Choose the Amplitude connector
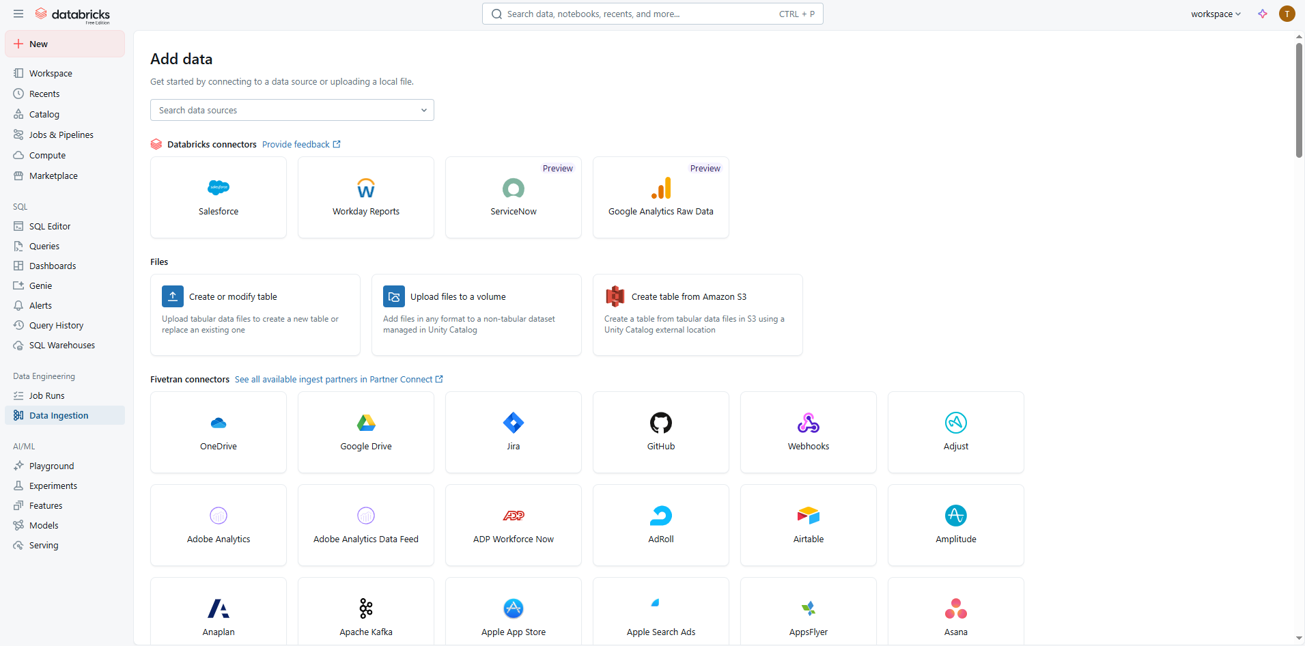Viewport: 1305px width, 646px height. [x=956, y=525]
